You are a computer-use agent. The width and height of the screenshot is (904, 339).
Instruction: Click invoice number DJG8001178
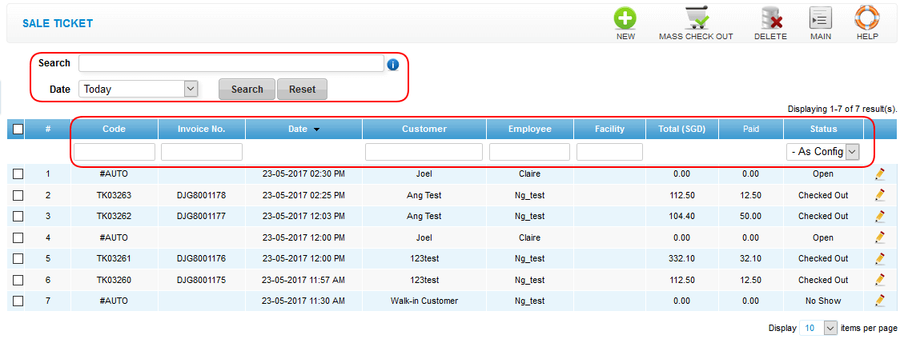201,195
